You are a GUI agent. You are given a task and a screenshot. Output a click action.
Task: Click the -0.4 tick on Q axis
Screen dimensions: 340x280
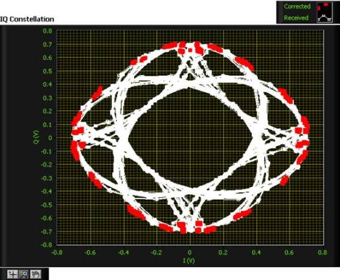[x=47, y=191]
